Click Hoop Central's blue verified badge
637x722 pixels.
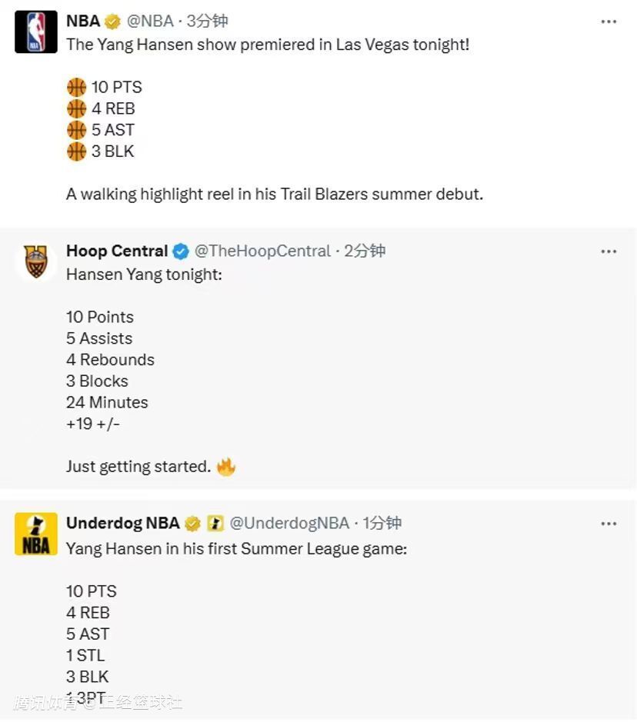coord(181,251)
